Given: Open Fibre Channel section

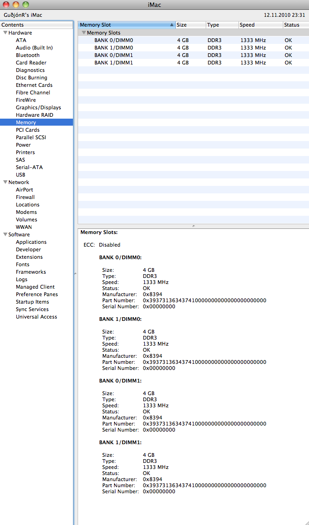Looking at the screenshot, I should click(x=33, y=92).
